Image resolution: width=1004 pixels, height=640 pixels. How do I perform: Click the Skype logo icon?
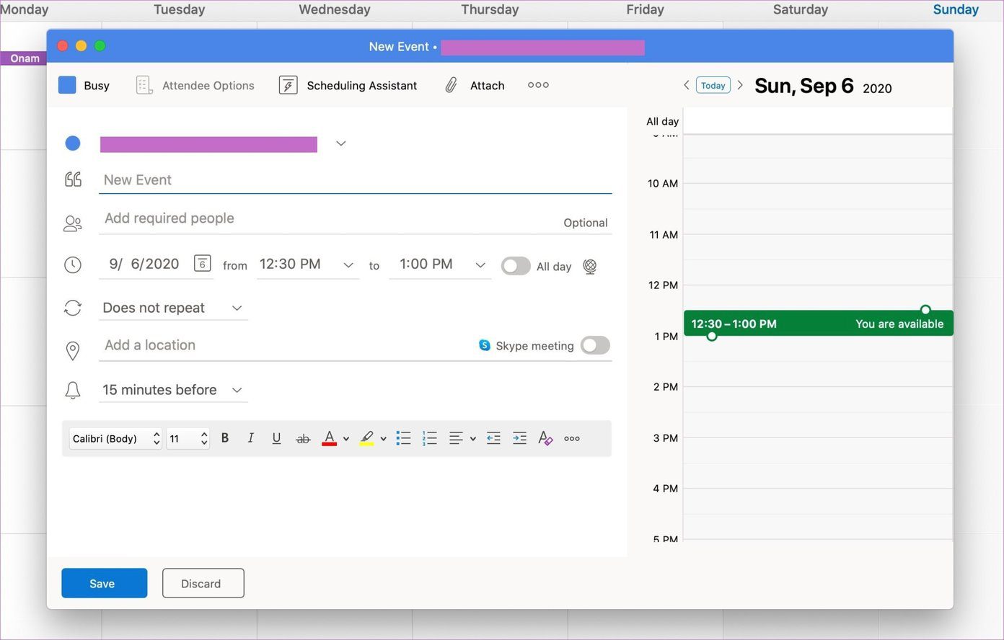point(485,345)
